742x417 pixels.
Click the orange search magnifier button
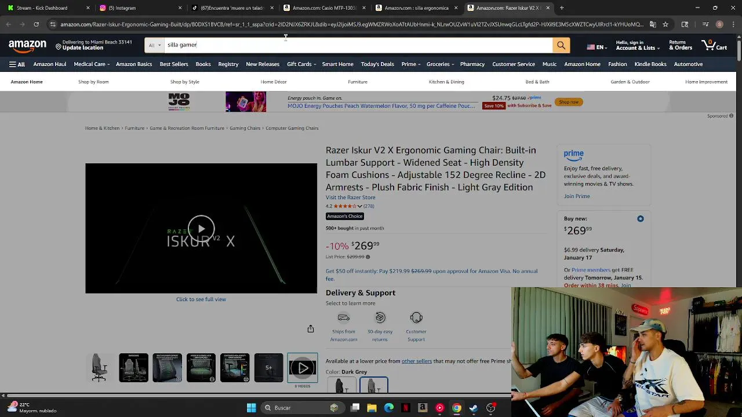561,45
